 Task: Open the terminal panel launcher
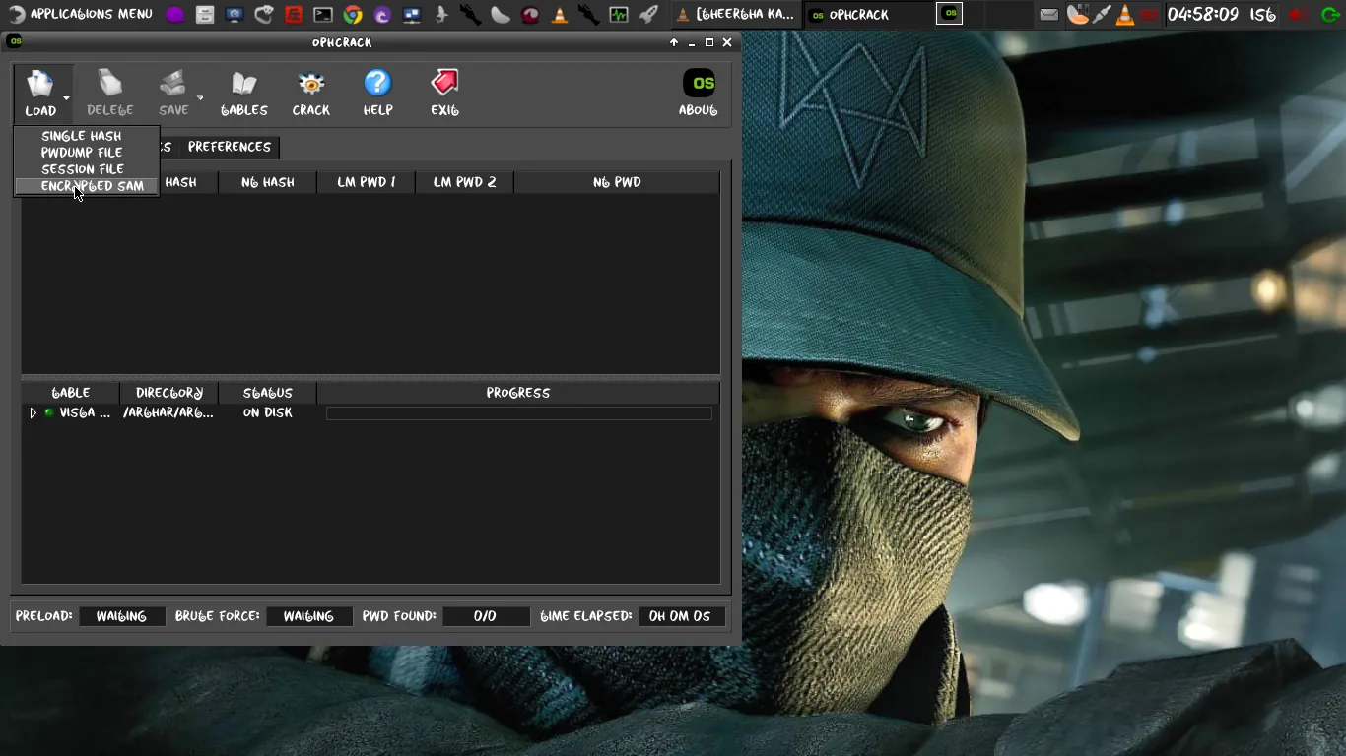point(323,15)
